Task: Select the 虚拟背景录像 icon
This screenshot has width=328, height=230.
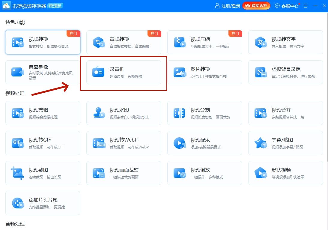Action: pyautogui.click(x=261, y=72)
